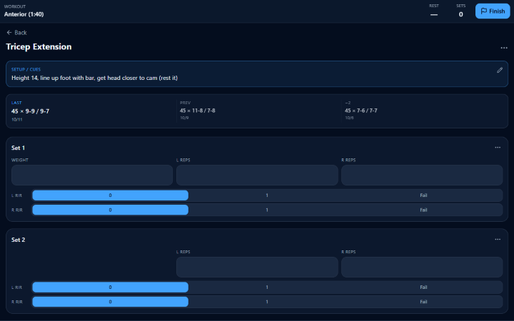This screenshot has width=514, height=321.
Task: Click the Set 1 L Reps input field
Action: point(257,175)
